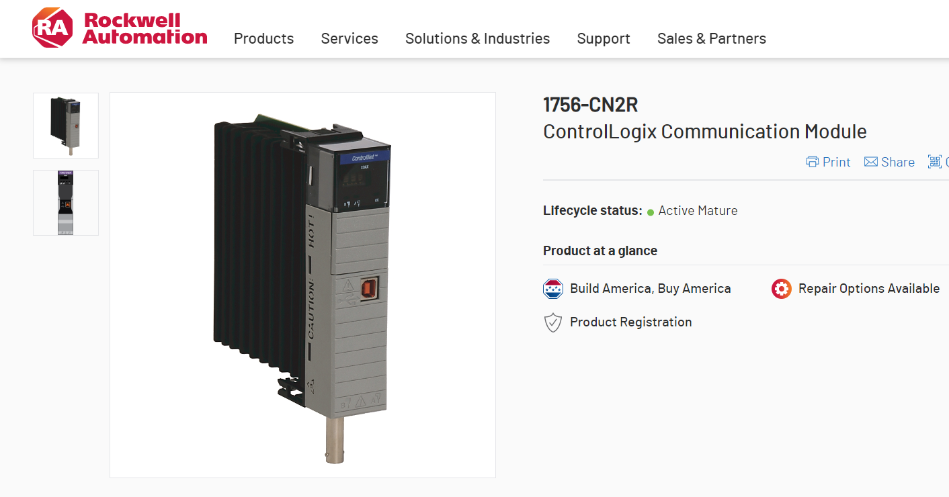Click the large 1756-CN2R product image
This screenshot has width=949, height=497.
tap(302, 285)
